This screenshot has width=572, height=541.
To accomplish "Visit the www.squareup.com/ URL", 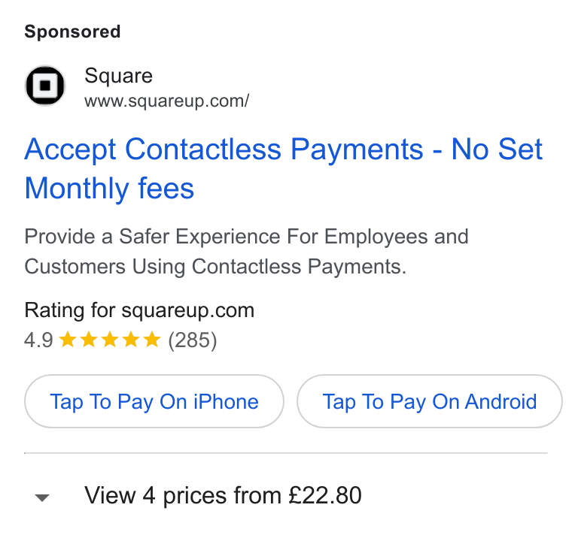I will [167, 101].
